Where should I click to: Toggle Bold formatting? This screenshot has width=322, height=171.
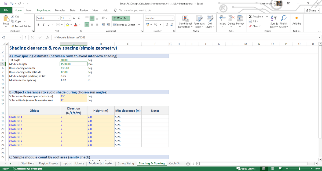[38, 25]
